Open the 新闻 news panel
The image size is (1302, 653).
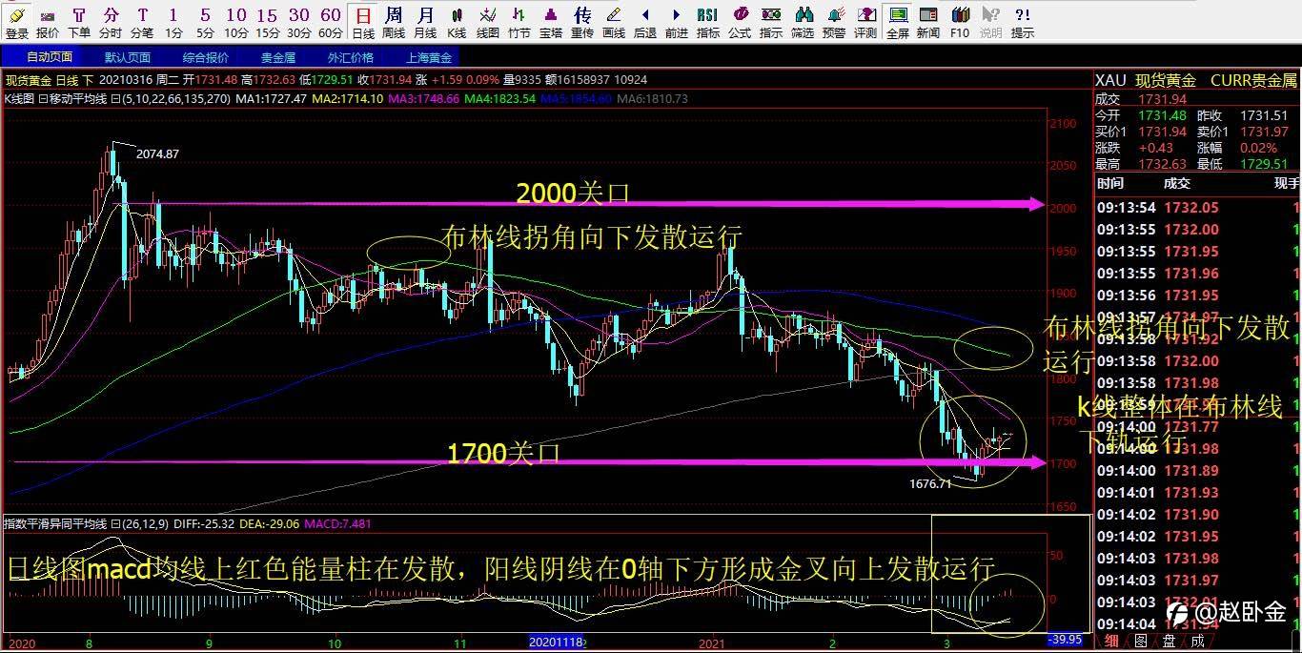click(x=928, y=21)
